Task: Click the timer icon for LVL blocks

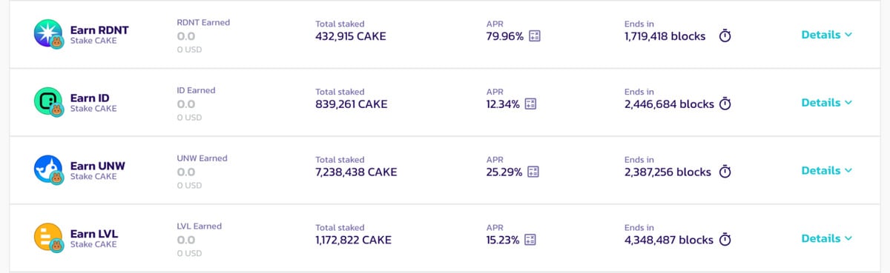Action: pos(725,240)
